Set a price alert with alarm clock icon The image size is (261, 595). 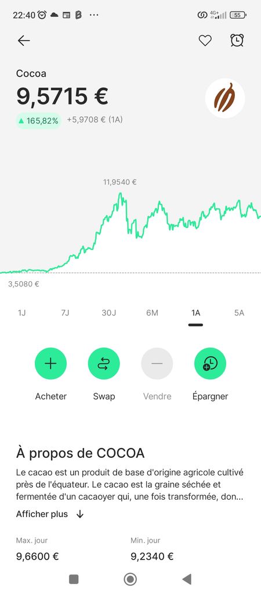pos(237,40)
